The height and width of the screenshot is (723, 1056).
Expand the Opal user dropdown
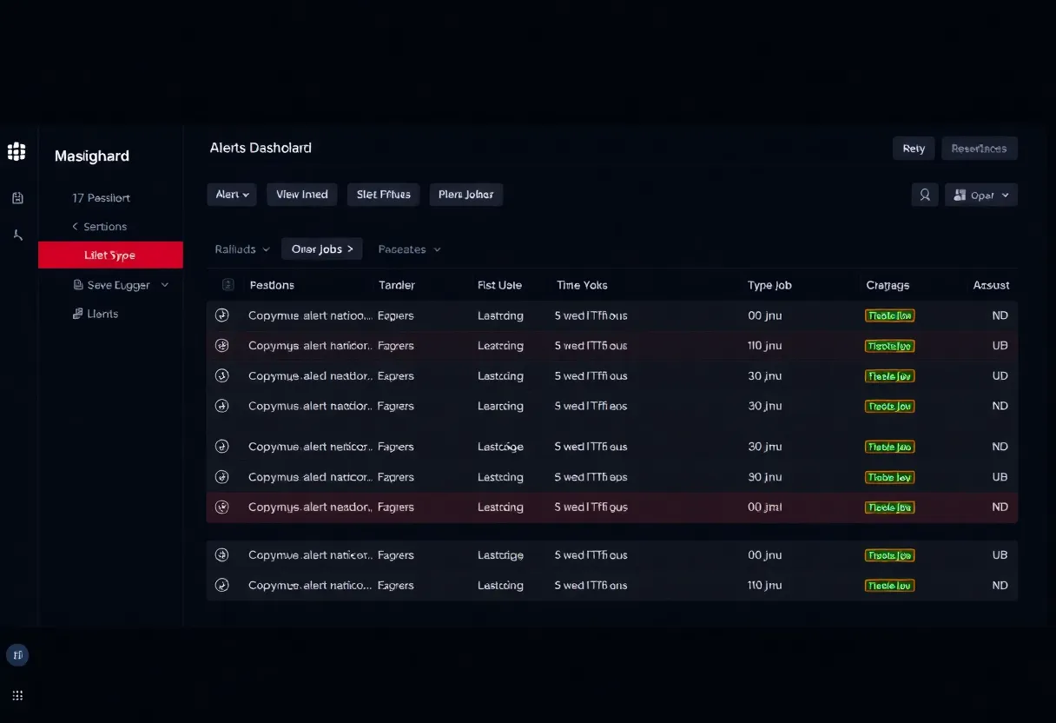[x=980, y=195]
